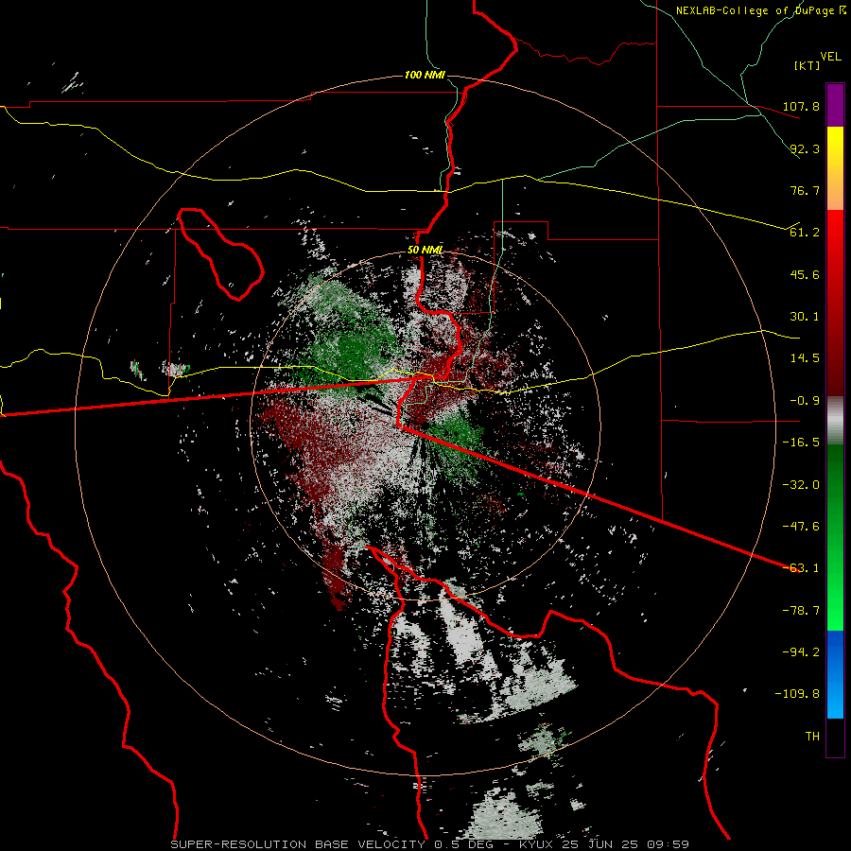Click the 92.3 velocity scale value
This screenshot has height=851, width=851.
point(805,148)
